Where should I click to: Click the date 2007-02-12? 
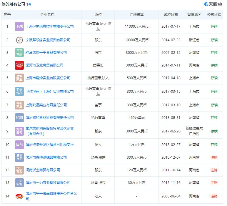(171, 53)
